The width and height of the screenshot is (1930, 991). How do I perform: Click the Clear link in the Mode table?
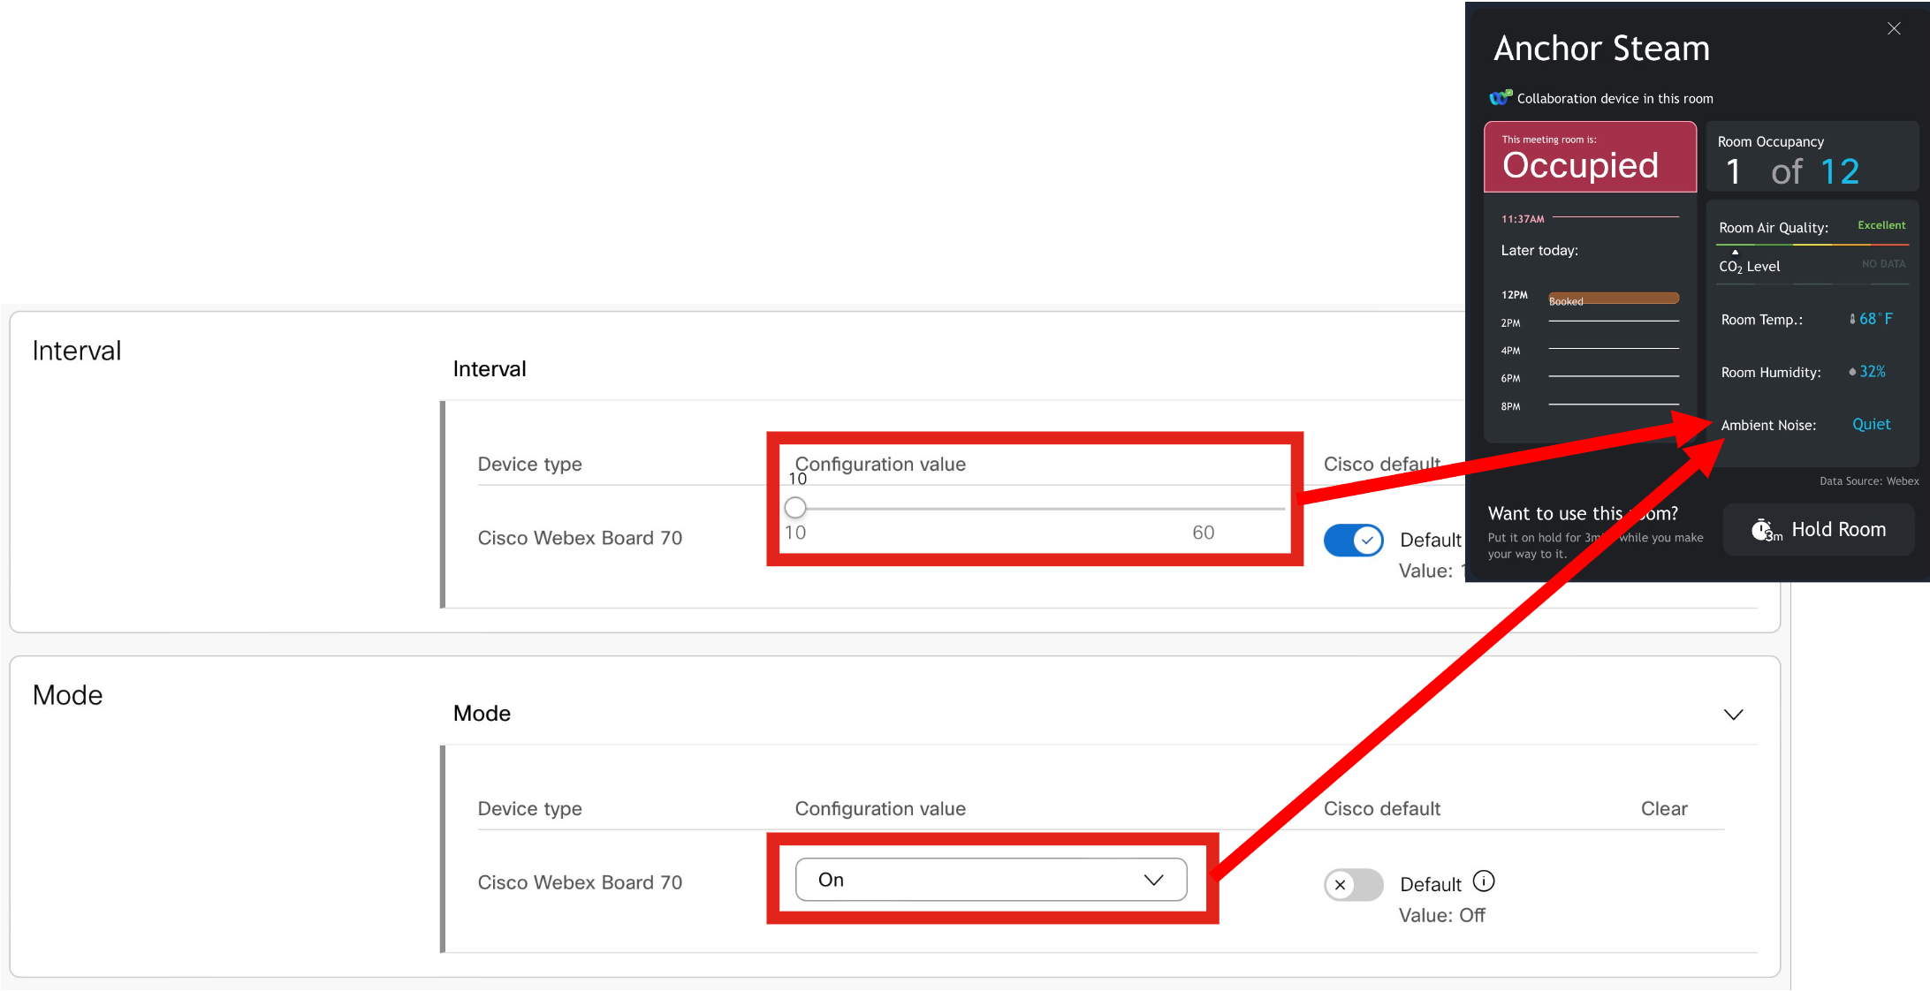(x=1663, y=808)
